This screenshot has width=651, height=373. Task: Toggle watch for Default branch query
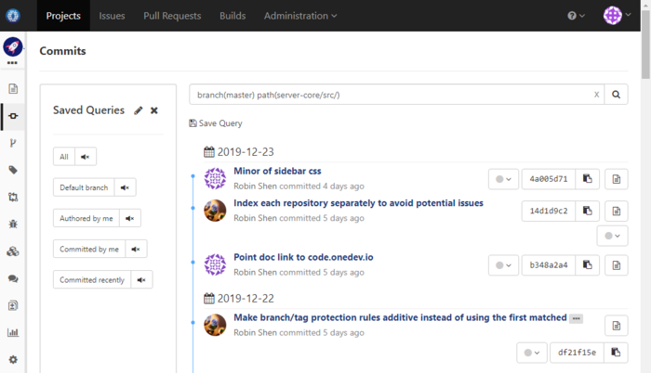(x=126, y=187)
